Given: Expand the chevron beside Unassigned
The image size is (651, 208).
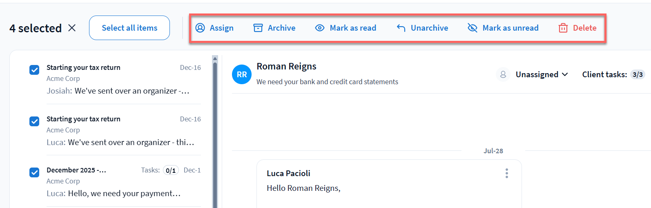Looking at the screenshot, I should [x=565, y=74].
